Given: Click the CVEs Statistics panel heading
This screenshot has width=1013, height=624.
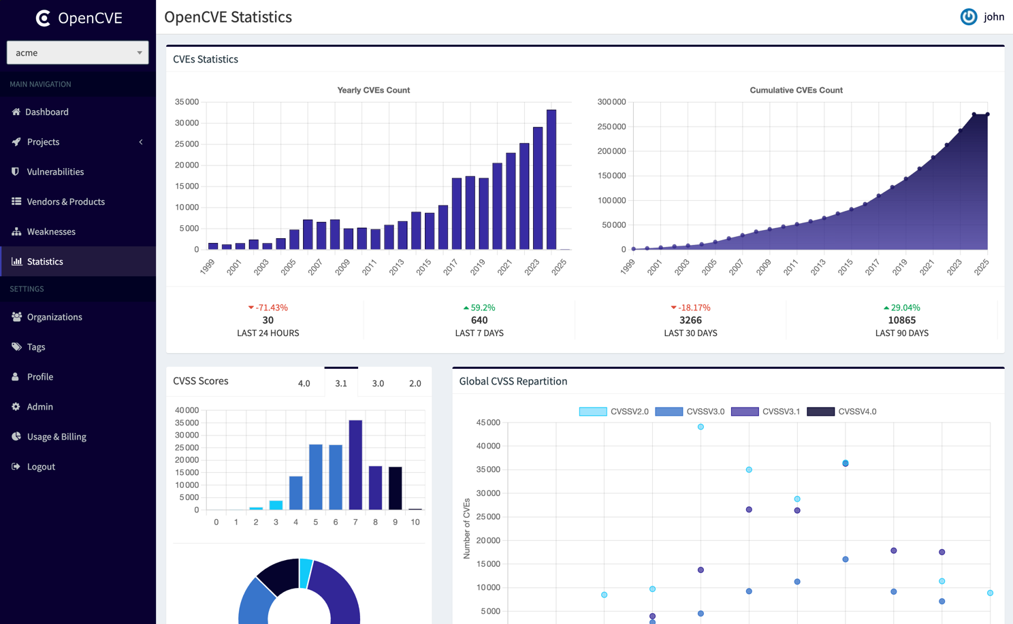Looking at the screenshot, I should tap(206, 59).
